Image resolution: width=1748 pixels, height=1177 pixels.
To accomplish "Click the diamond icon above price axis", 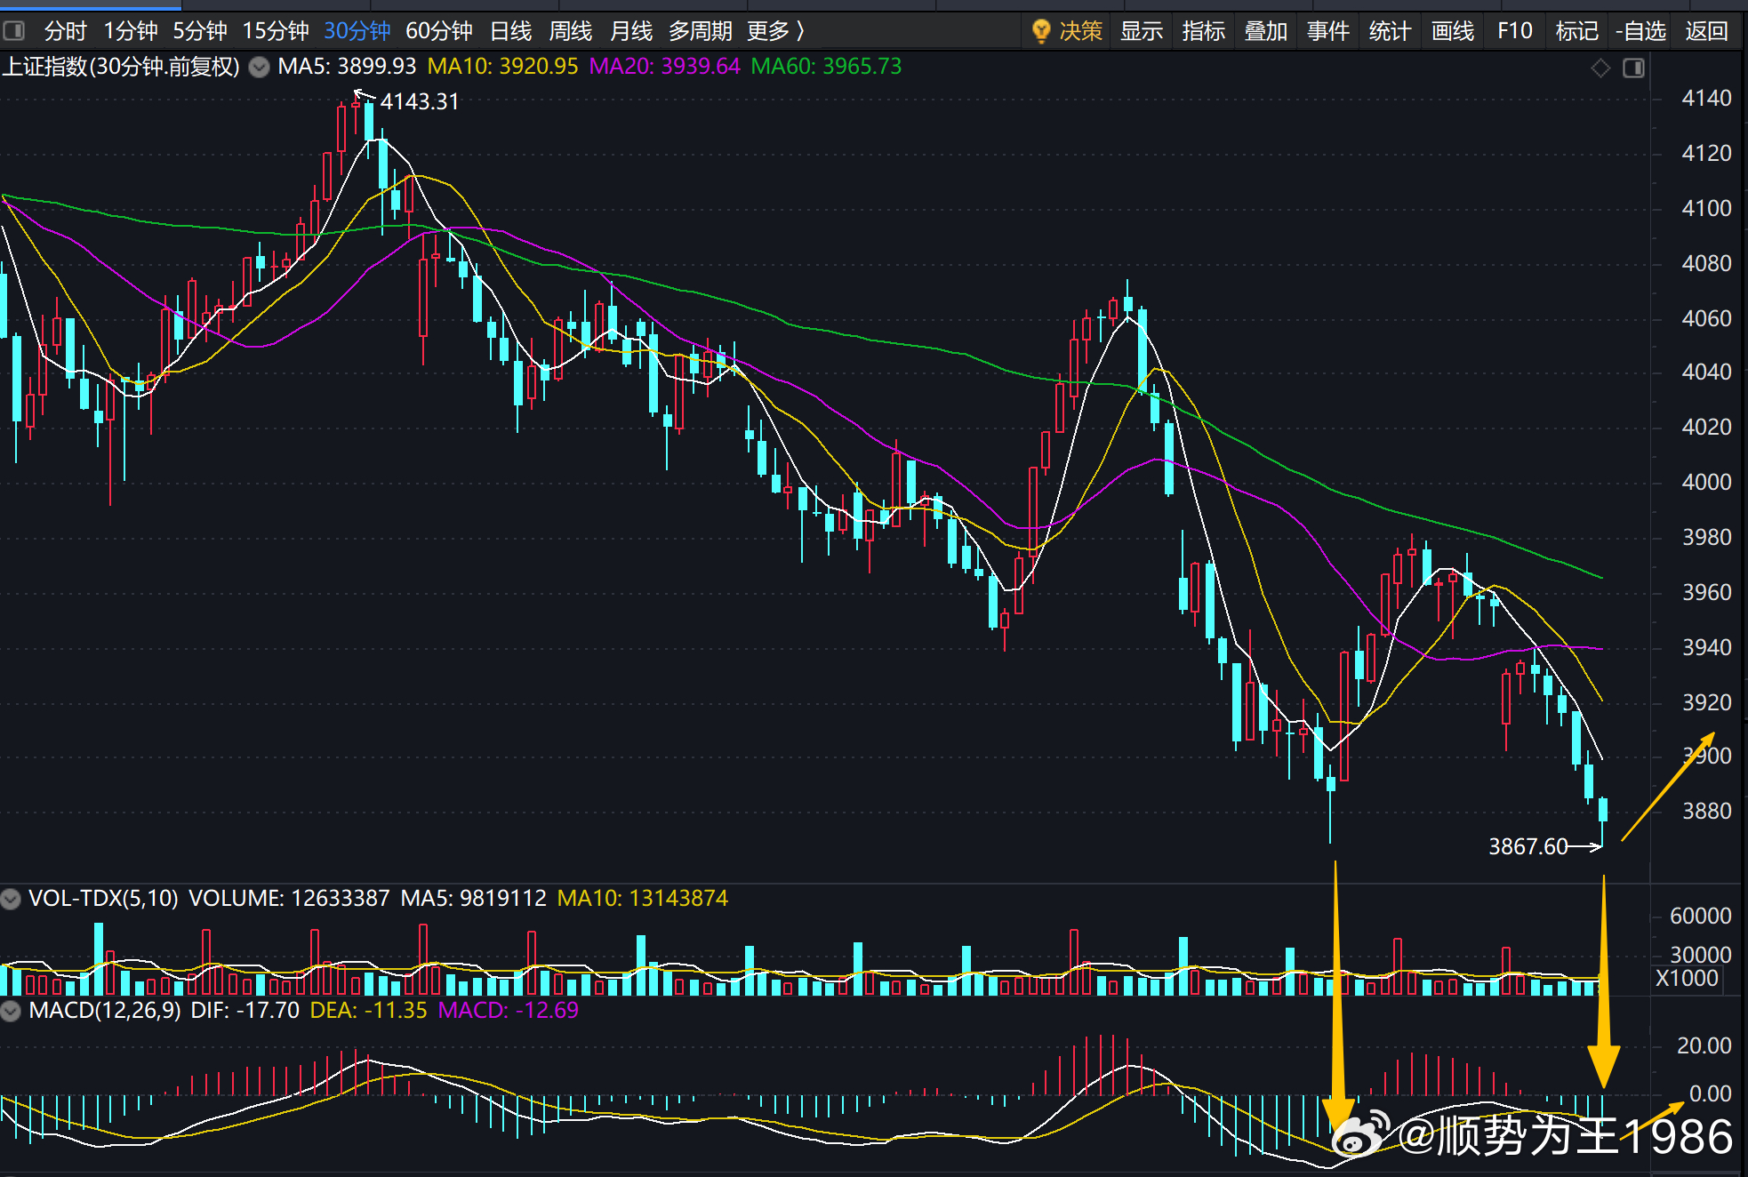I will tap(1600, 68).
